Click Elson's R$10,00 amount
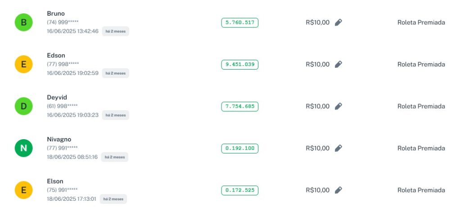The height and width of the screenshot is (207, 461). pyautogui.click(x=317, y=190)
